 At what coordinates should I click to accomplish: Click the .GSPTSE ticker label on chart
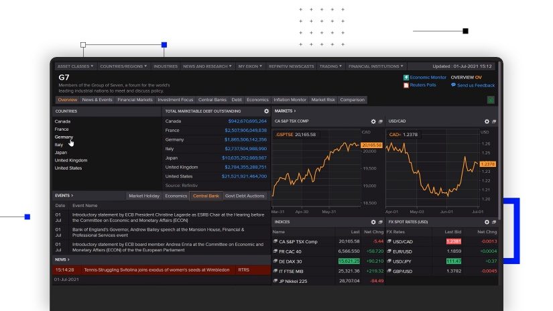(284, 134)
